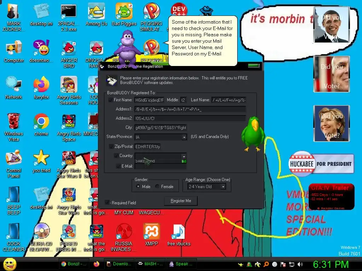Launch Angry Birds Star Wars II
362x271 pixels.
point(69,164)
